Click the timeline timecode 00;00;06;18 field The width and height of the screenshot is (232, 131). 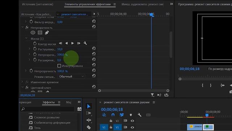click(112, 110)
